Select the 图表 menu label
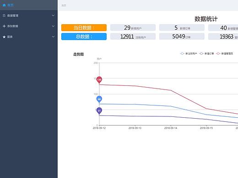The image size is (238, 178). (10, 37)
